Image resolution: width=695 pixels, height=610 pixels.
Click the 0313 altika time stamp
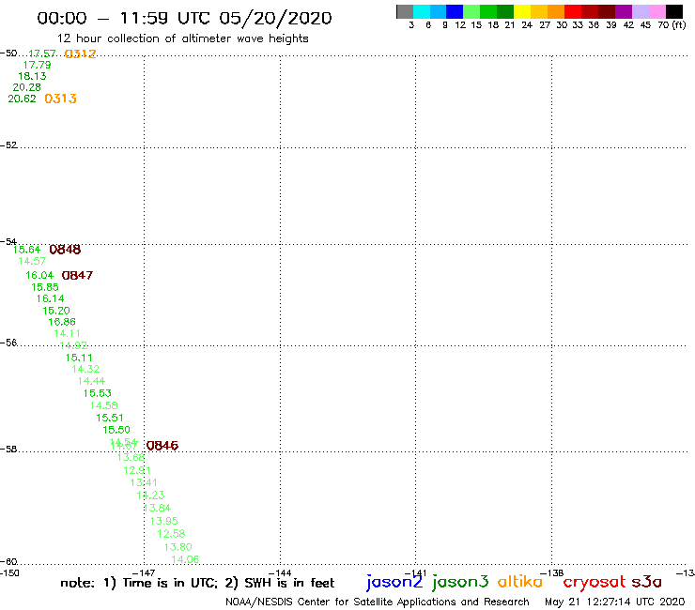click(61, 99)
